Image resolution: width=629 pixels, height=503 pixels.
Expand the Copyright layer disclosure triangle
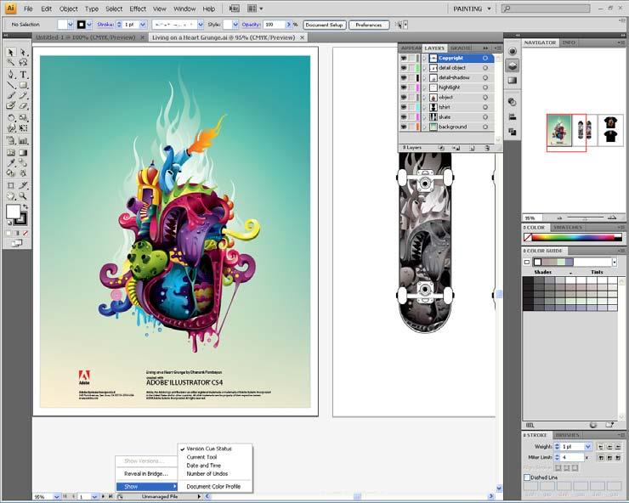(424, 58)
